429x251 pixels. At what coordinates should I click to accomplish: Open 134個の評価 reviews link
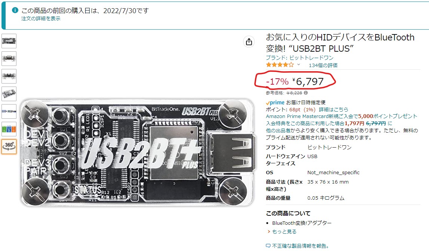pyautogui.click(x=323, y=65)
